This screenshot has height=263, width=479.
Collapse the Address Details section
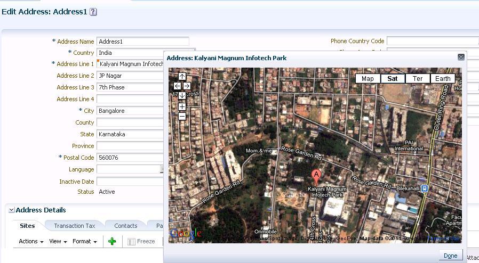[11, 210]
